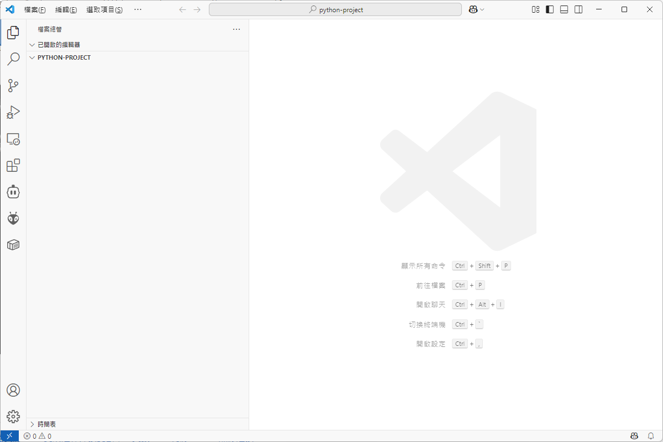Toggle the primary sidebar visibility
Viewport: 663px width, 442px height.
[549, 9]
